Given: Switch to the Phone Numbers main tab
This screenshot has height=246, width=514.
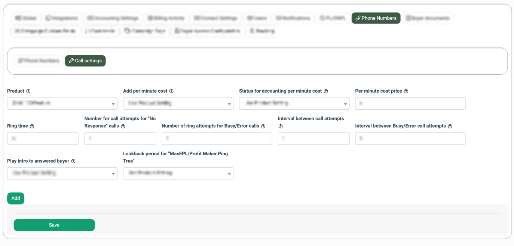Looking at the screenshot, I should pyautogui.click(x=376, y=18).
